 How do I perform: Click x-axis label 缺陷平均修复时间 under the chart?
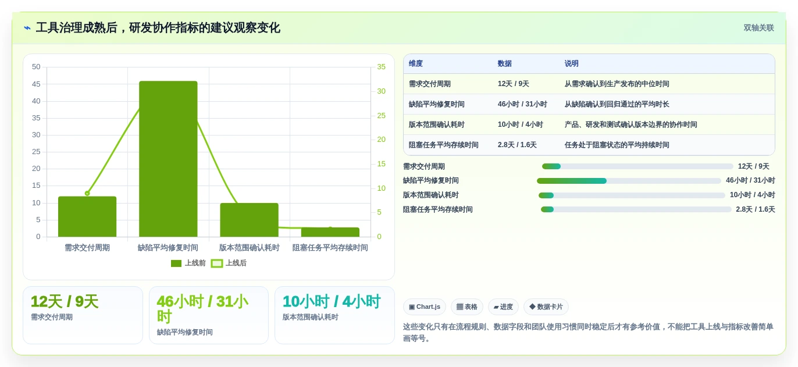(x=168, y=248)
